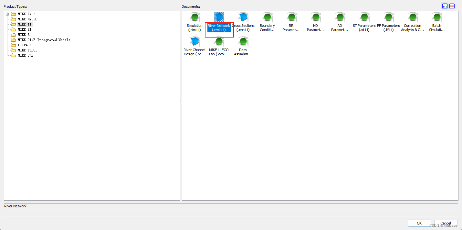The height and width of the screenshot is (230, 462).
Task: Select LITPACK product type
Action: (25, 45)
